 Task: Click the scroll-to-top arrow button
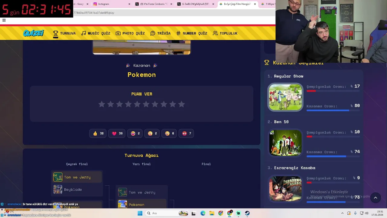click(376, 198)
